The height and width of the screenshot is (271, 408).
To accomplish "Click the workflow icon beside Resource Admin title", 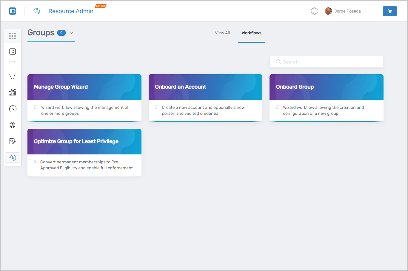I will 36,11.
